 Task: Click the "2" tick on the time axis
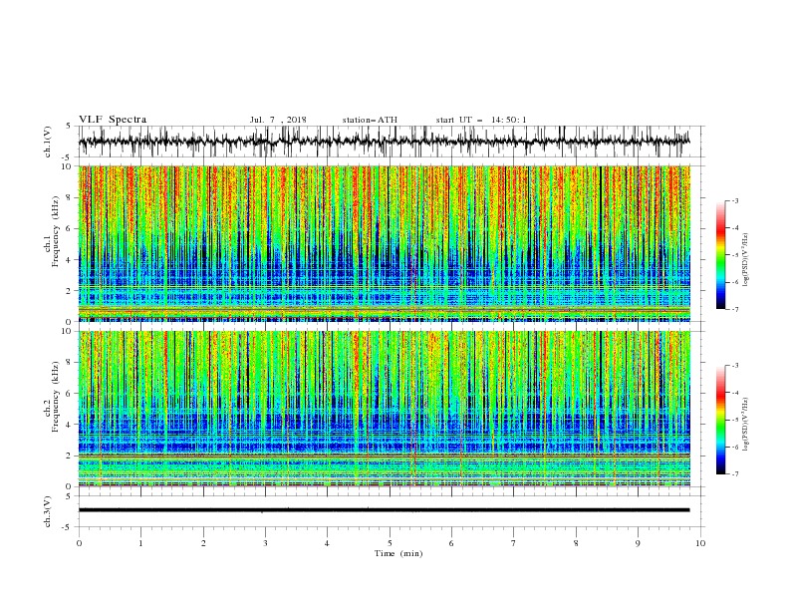point(203,543)
